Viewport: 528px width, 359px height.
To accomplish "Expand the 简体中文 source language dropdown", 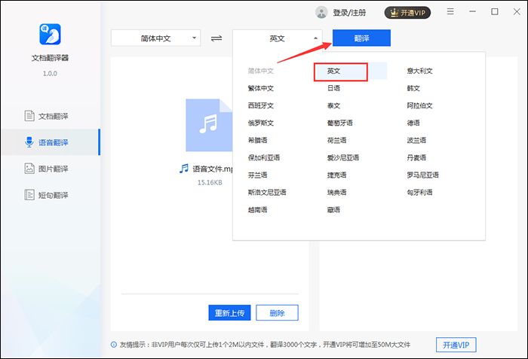I will (x=156, y=38).
